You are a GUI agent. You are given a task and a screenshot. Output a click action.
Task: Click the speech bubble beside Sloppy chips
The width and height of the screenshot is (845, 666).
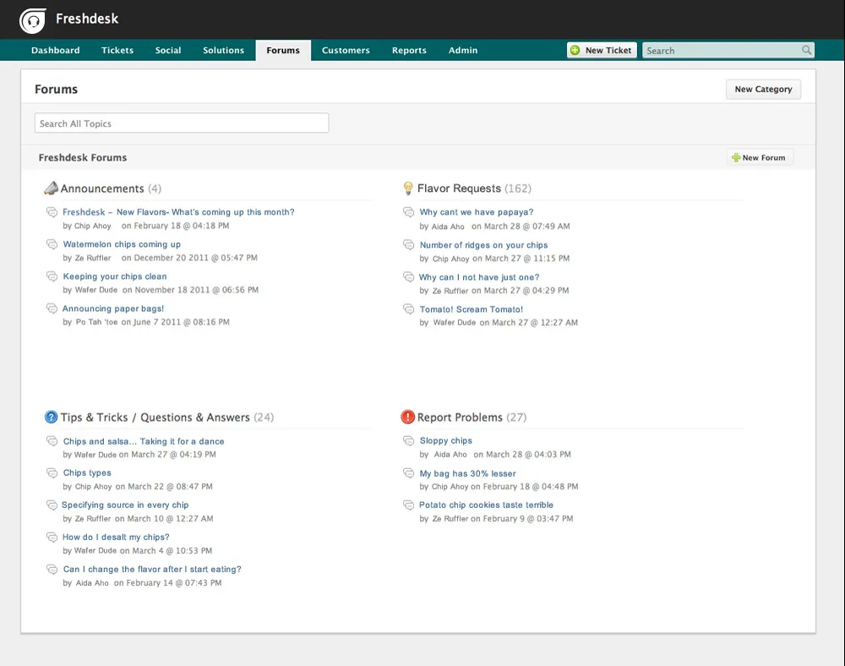pos(408,439)
